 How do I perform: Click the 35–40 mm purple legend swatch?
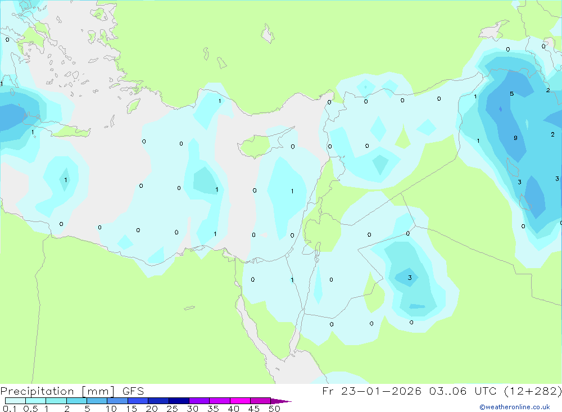219,401
